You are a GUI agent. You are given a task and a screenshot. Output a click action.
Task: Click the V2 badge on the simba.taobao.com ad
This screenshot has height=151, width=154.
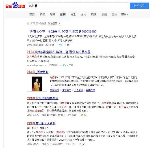click(64, 65)
